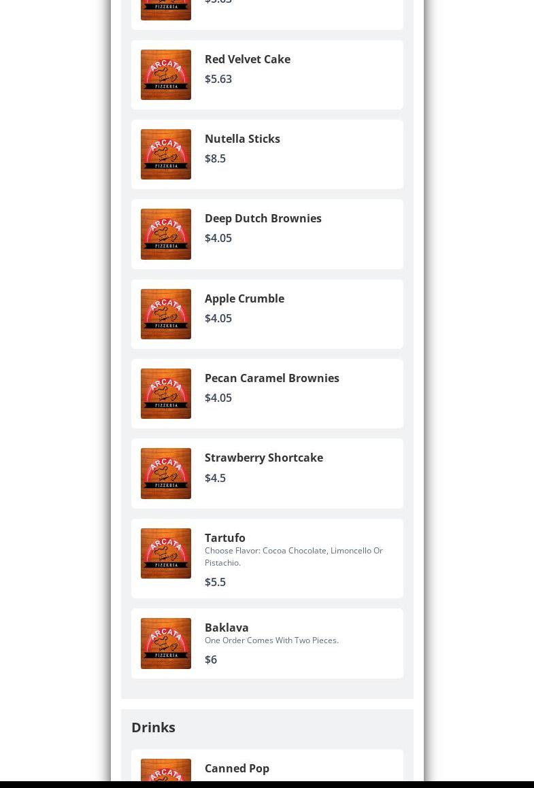
Task: Click the Apple Crumble item image
Action: click(166, 314)
